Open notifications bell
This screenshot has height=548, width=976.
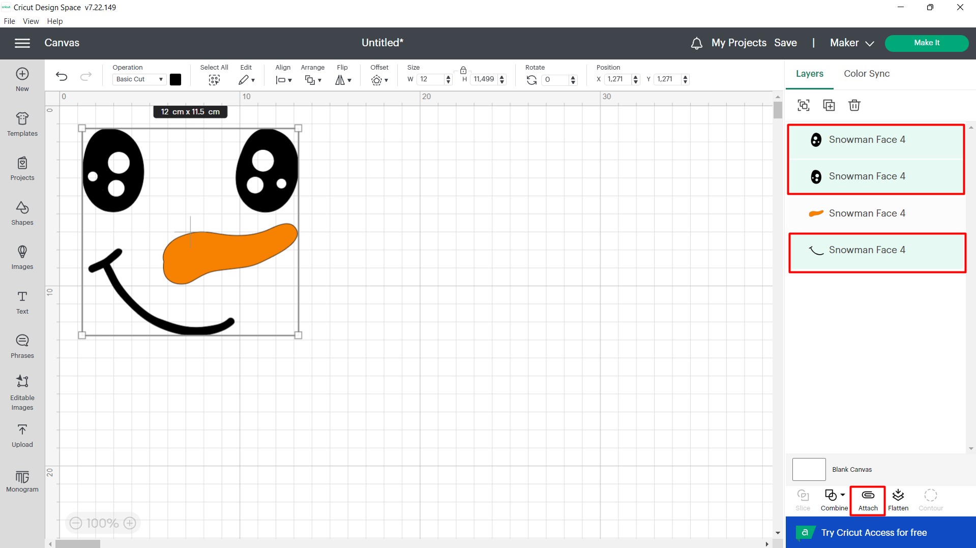pos(696,43)
